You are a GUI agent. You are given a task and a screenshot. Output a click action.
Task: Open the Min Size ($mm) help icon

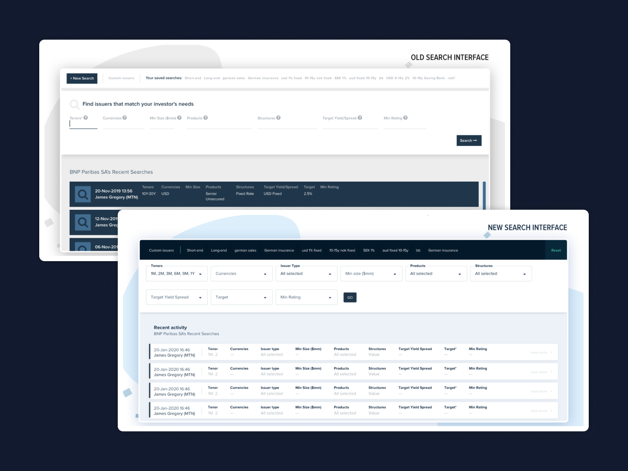tap(180, 118)
